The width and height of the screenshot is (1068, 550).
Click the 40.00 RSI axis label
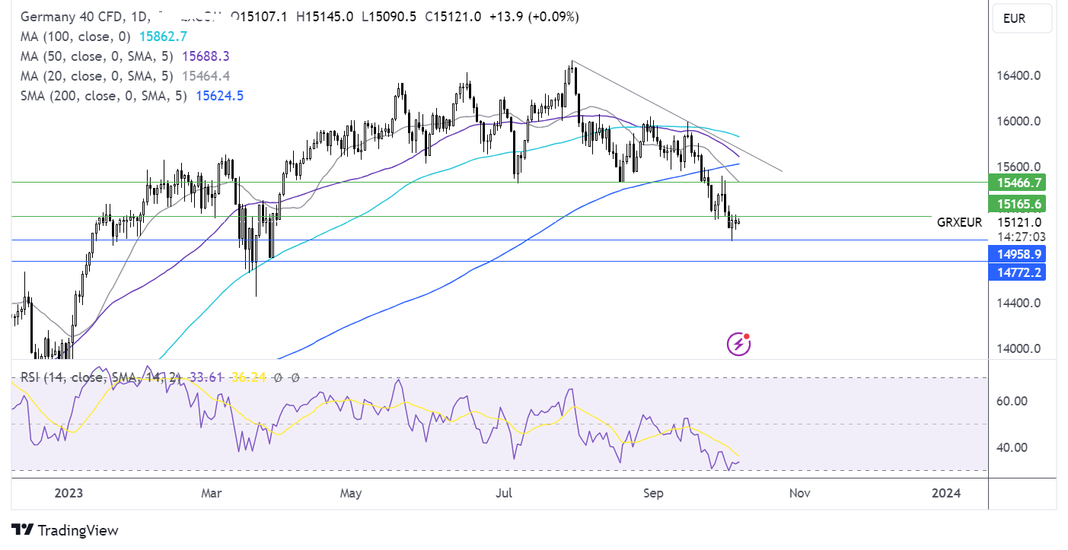point(1013,447)
